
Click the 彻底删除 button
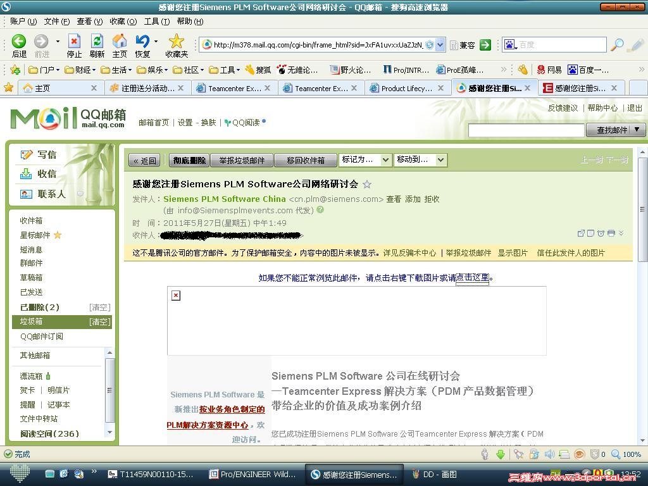click(189, 160)
